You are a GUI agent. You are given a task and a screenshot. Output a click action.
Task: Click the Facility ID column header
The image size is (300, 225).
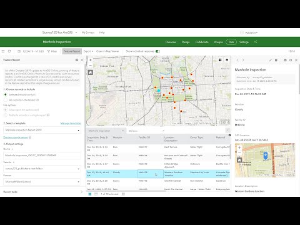point(144,137)
